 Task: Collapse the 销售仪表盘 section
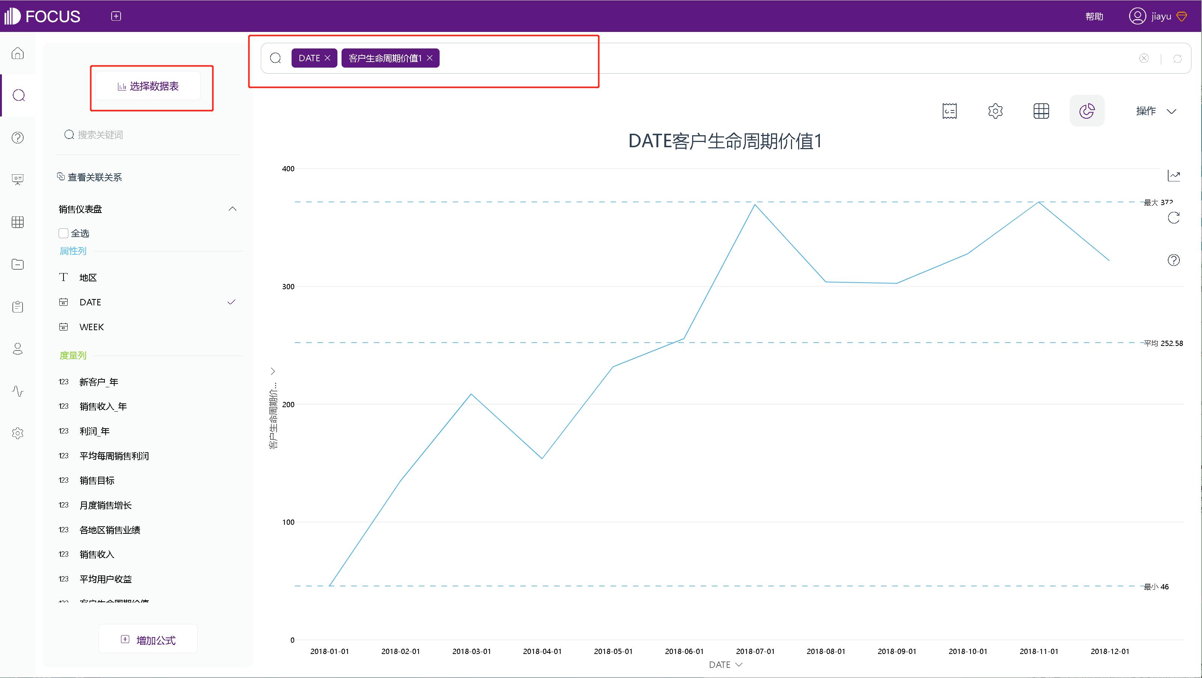232,208
